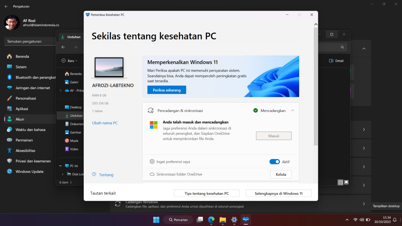402x226 pixels.
Task: Open Waktu dan bahasa settings
Action: (x=30, y=130)
